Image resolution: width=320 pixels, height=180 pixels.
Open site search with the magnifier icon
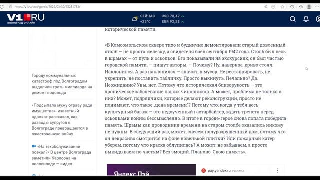(x=293, y=19)
